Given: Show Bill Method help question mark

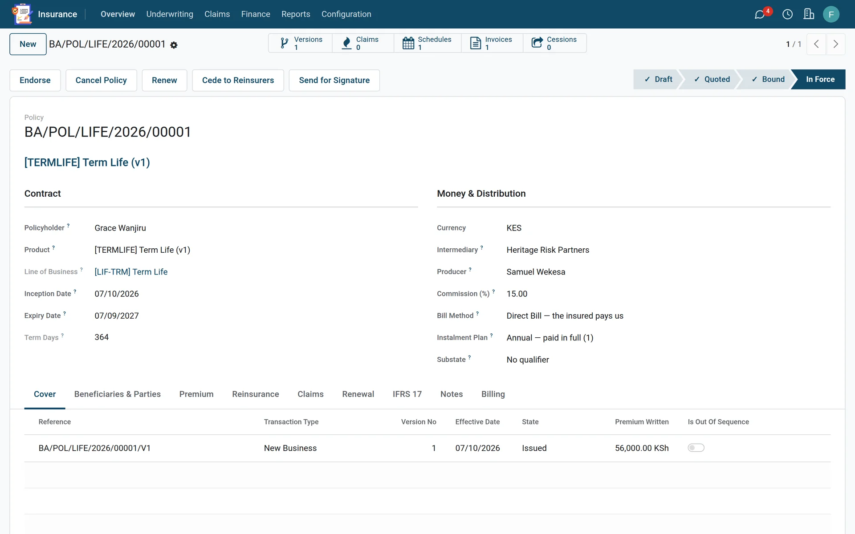Looking at the screenshot, I should [477, 313].
